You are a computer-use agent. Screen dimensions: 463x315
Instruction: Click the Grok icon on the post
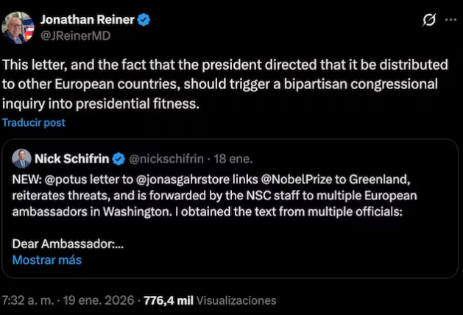coord(428,21)
